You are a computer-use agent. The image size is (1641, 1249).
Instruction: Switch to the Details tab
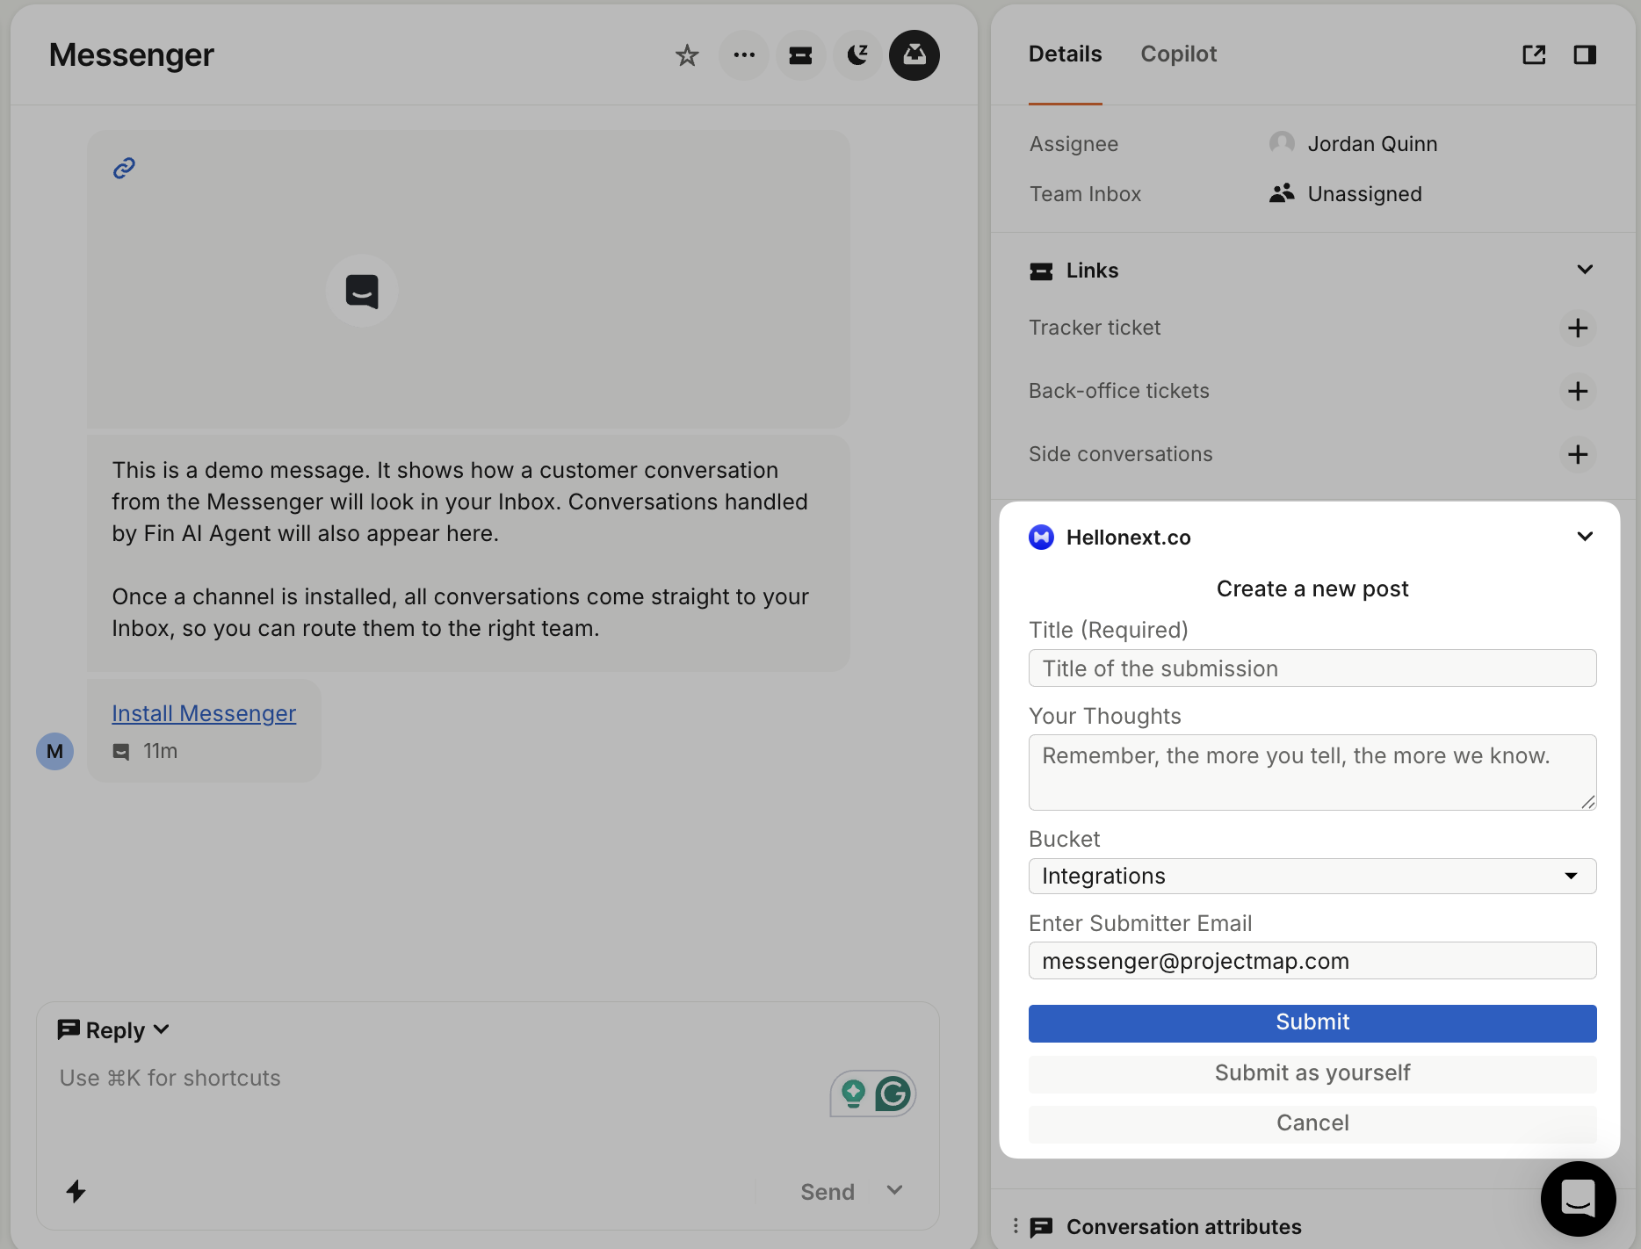[1065, 54]
